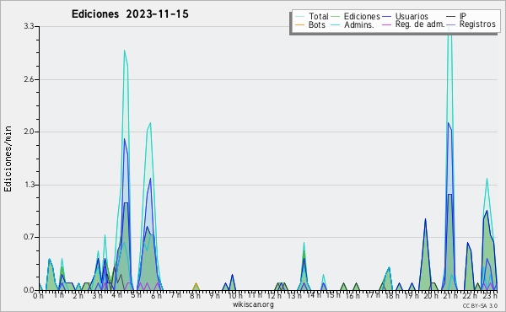Click the y-axis value 3.3
The height and width of the screenshot is (312, 506).
(29, 26)
